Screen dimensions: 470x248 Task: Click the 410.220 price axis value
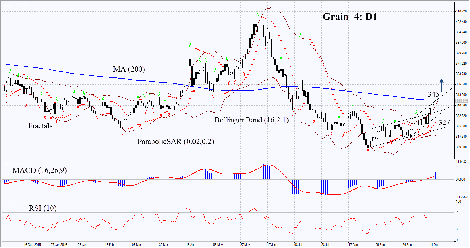(461, 11)
